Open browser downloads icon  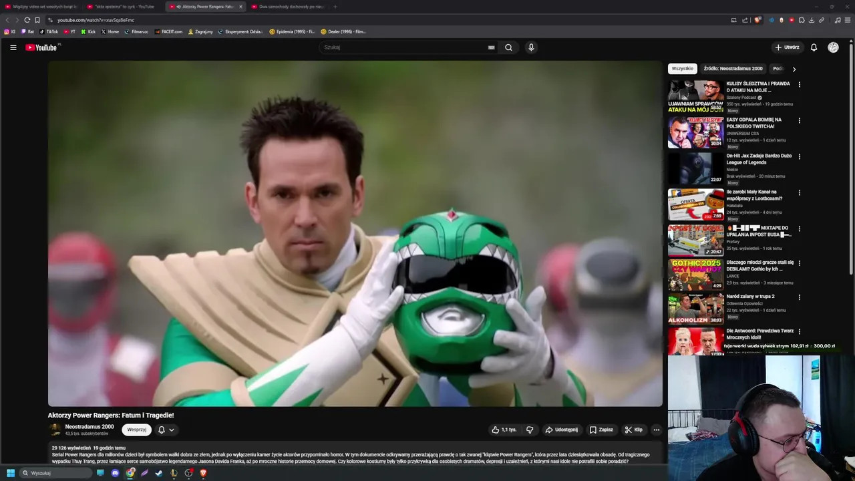(x=812, y=20)
